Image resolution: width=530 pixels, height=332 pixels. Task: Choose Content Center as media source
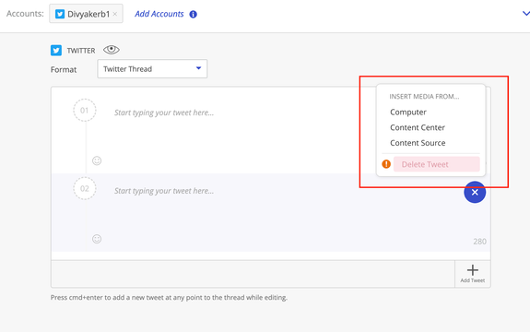tap(418, 127)
